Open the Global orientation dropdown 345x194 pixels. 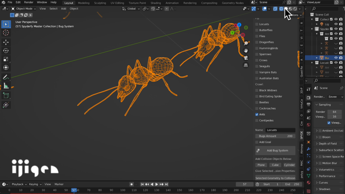pyautogui.click(x=131, y=9)
